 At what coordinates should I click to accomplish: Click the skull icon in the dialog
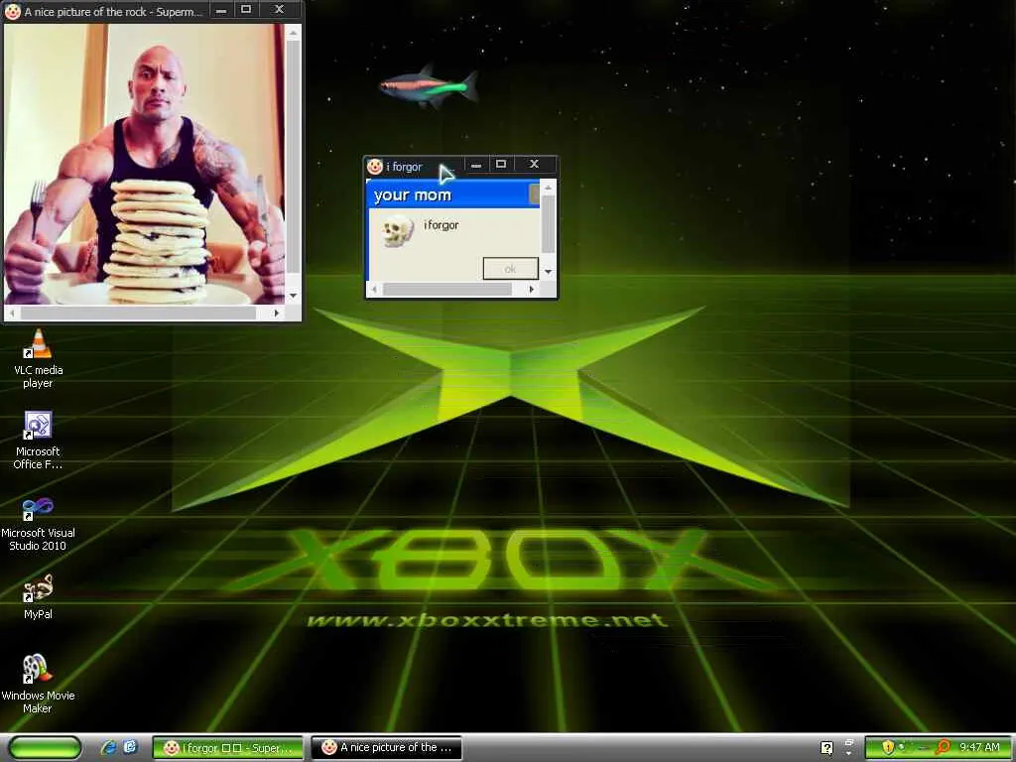tap(397, 230)
